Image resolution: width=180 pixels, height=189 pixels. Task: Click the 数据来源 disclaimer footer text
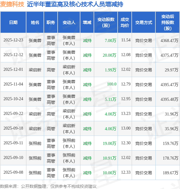click(48, 186)
